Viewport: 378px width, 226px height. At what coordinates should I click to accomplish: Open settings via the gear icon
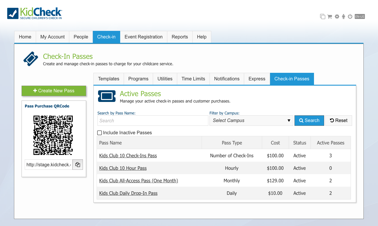pos(337,17)
